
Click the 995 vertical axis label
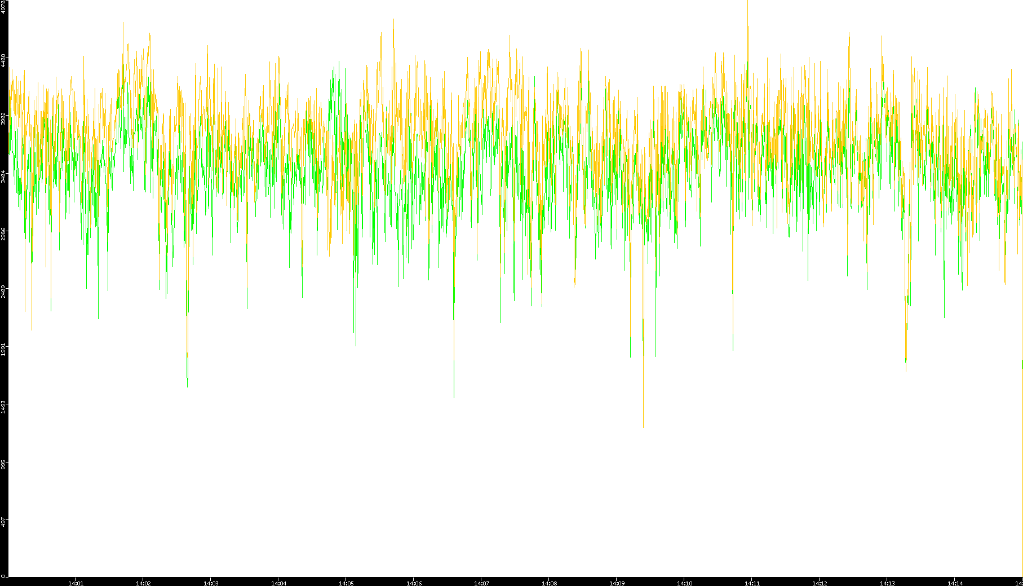click(x=3, y=464)
